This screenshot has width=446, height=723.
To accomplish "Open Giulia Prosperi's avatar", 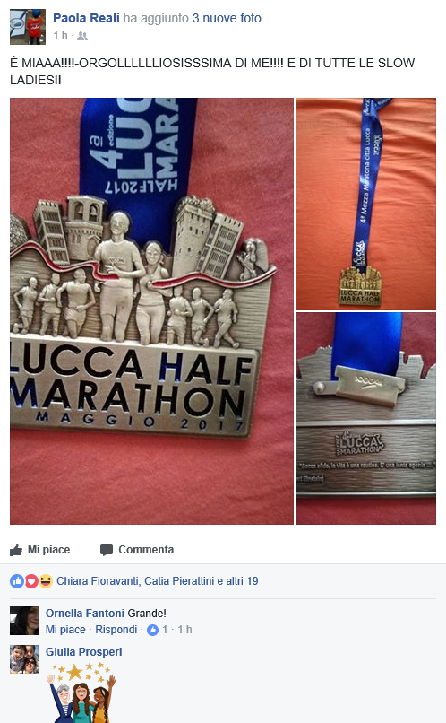I will [x=24, y=659].
